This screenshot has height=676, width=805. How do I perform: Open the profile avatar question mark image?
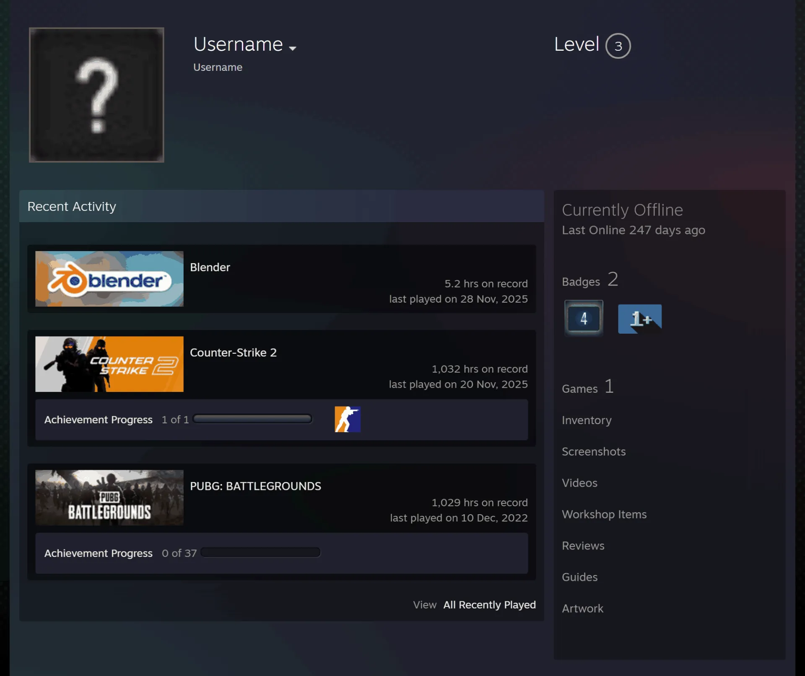[x=96, y=95]
